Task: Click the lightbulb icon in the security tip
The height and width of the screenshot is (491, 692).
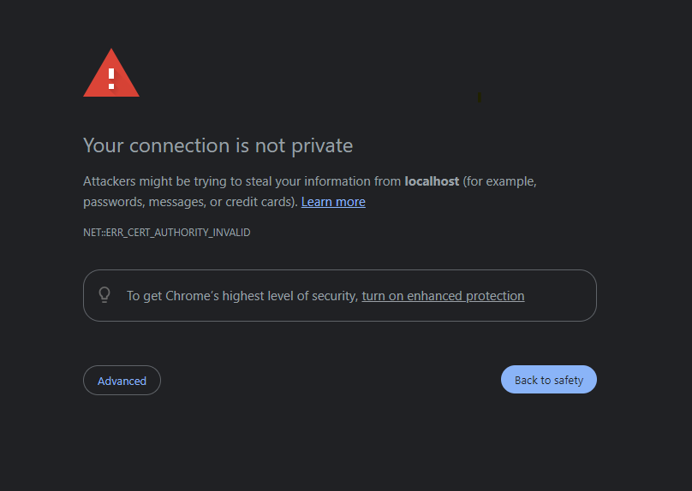Action: pos(104,295)
